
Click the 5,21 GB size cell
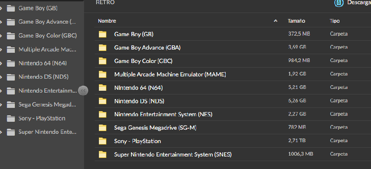[x=297, y=88]
